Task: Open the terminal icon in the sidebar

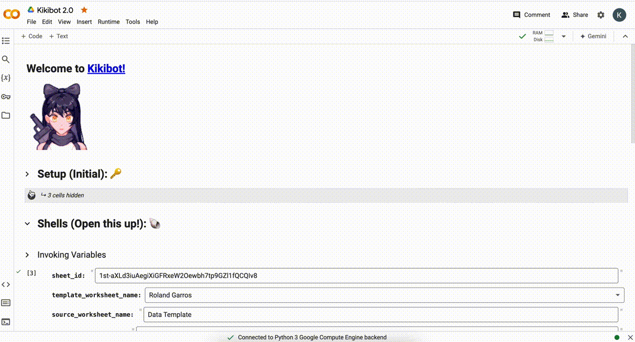Action: [6, 322]
